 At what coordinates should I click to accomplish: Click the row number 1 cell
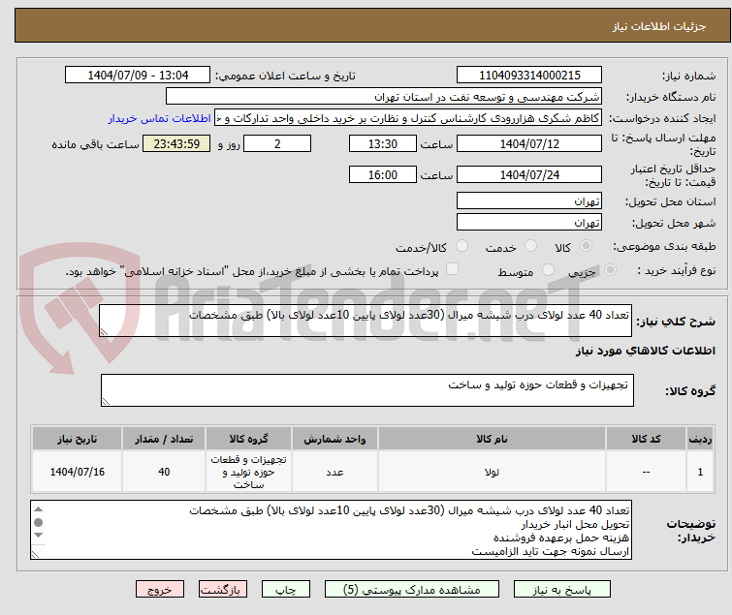[x=700, y=472]
